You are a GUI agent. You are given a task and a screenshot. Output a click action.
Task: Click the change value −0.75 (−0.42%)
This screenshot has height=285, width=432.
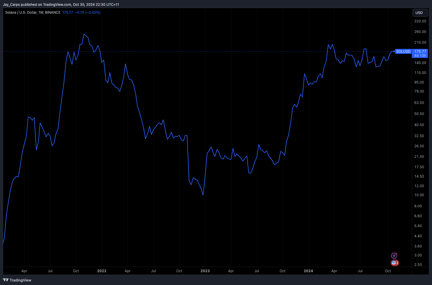[x=88, y=13]
